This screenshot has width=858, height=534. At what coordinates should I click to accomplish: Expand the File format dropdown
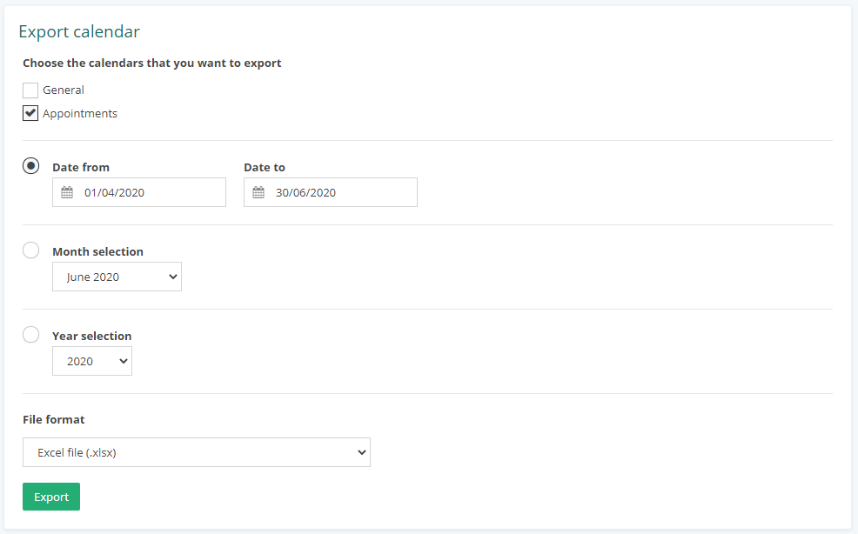pyautogui.click(x=197, y=452)
